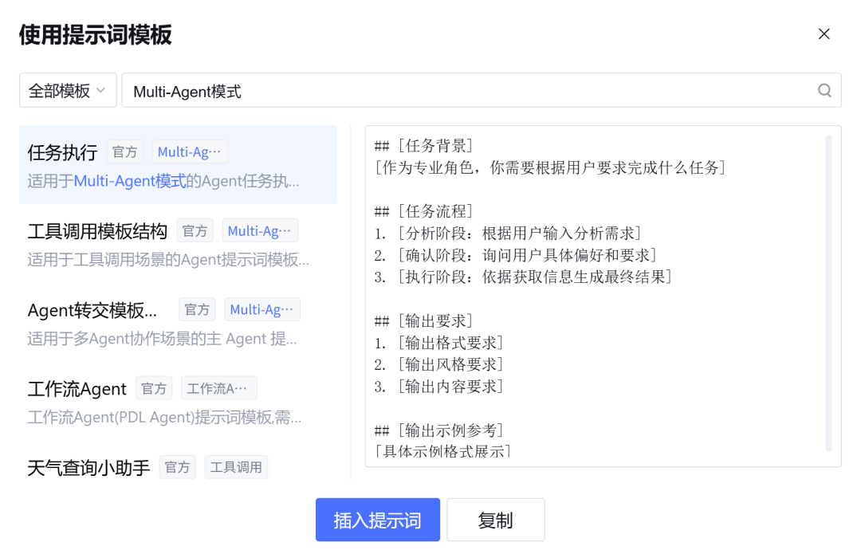861x550 pixels.
Task: Click the 官方 badge on 工作流Agent
Action: [154, 388]
